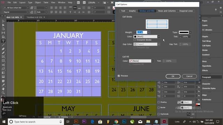Open the Pages panel
Viewport: 223px width, 125px height.
coord(205,21)
